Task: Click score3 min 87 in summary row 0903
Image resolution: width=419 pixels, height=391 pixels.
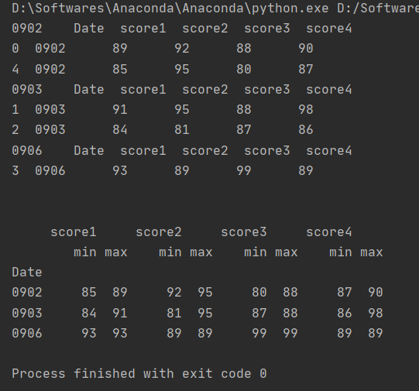Action: pos(259,313)
